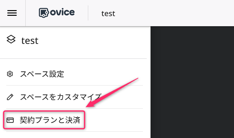
Task: Click the stacked layers icon beside test
Action: tap(11, 39)
